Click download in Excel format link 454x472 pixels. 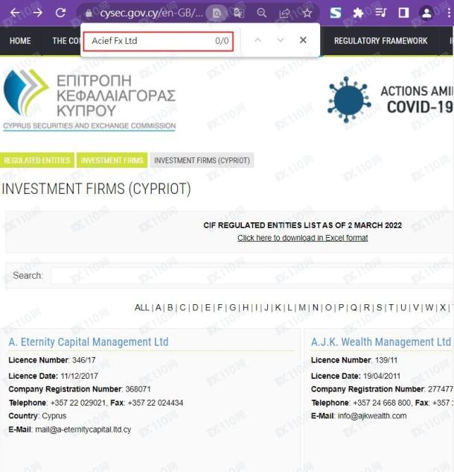pos(302,238)
